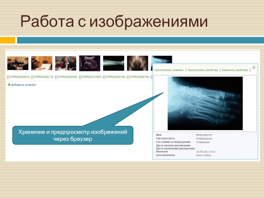Click the Anna Yufkina author name
Screen dimensions: 264x198
203,155
